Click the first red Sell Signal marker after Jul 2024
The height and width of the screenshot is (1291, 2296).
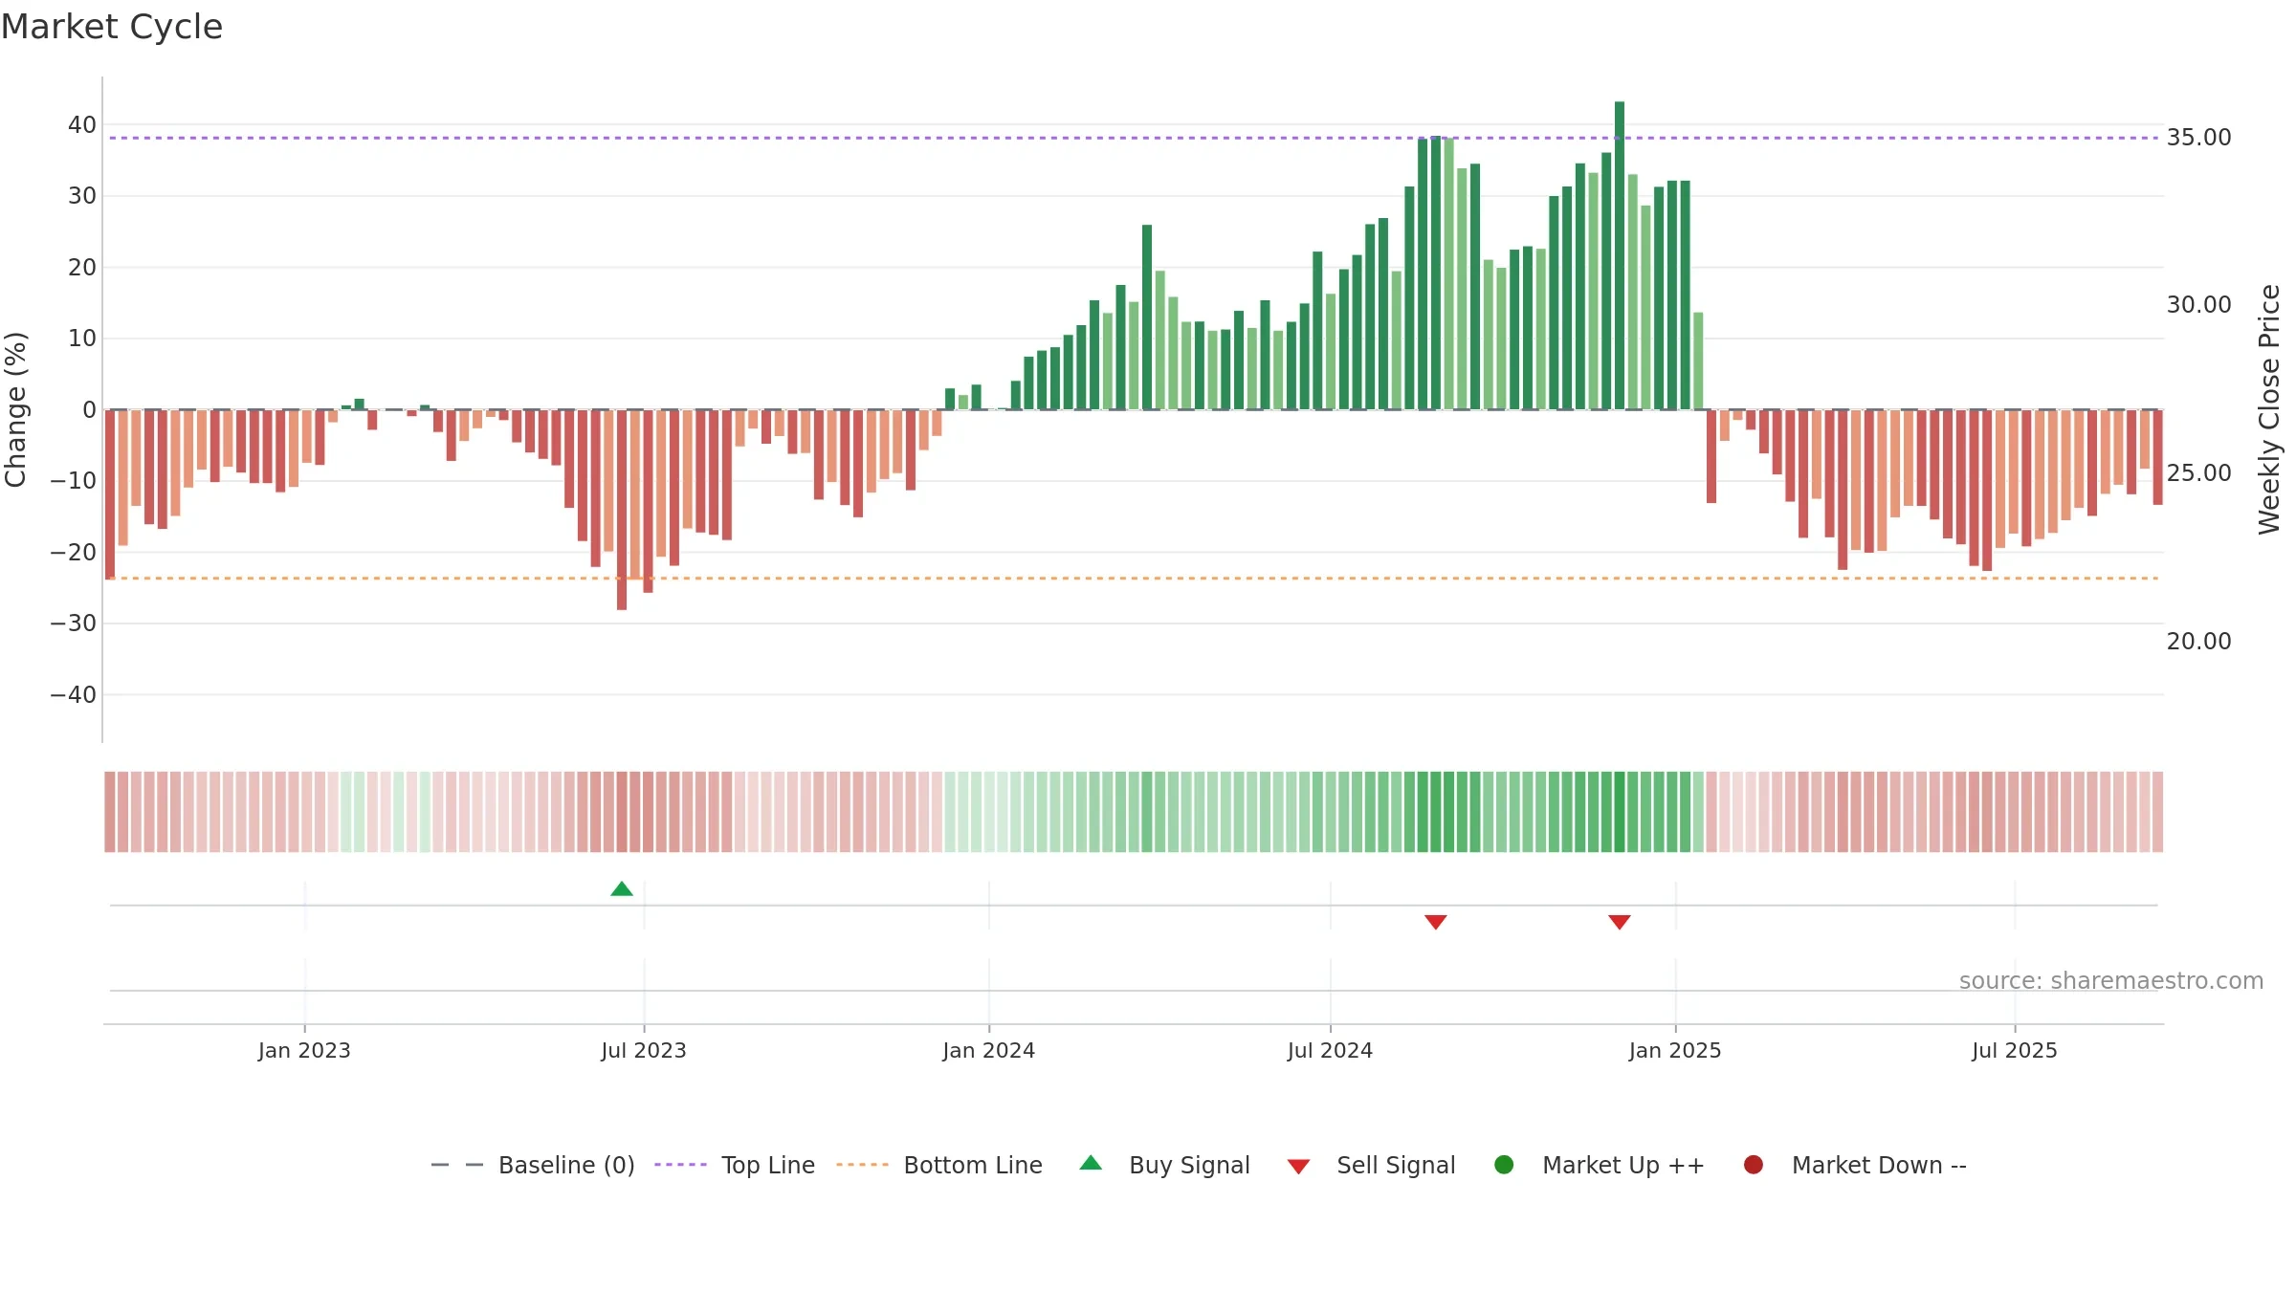coord(1435,922)
